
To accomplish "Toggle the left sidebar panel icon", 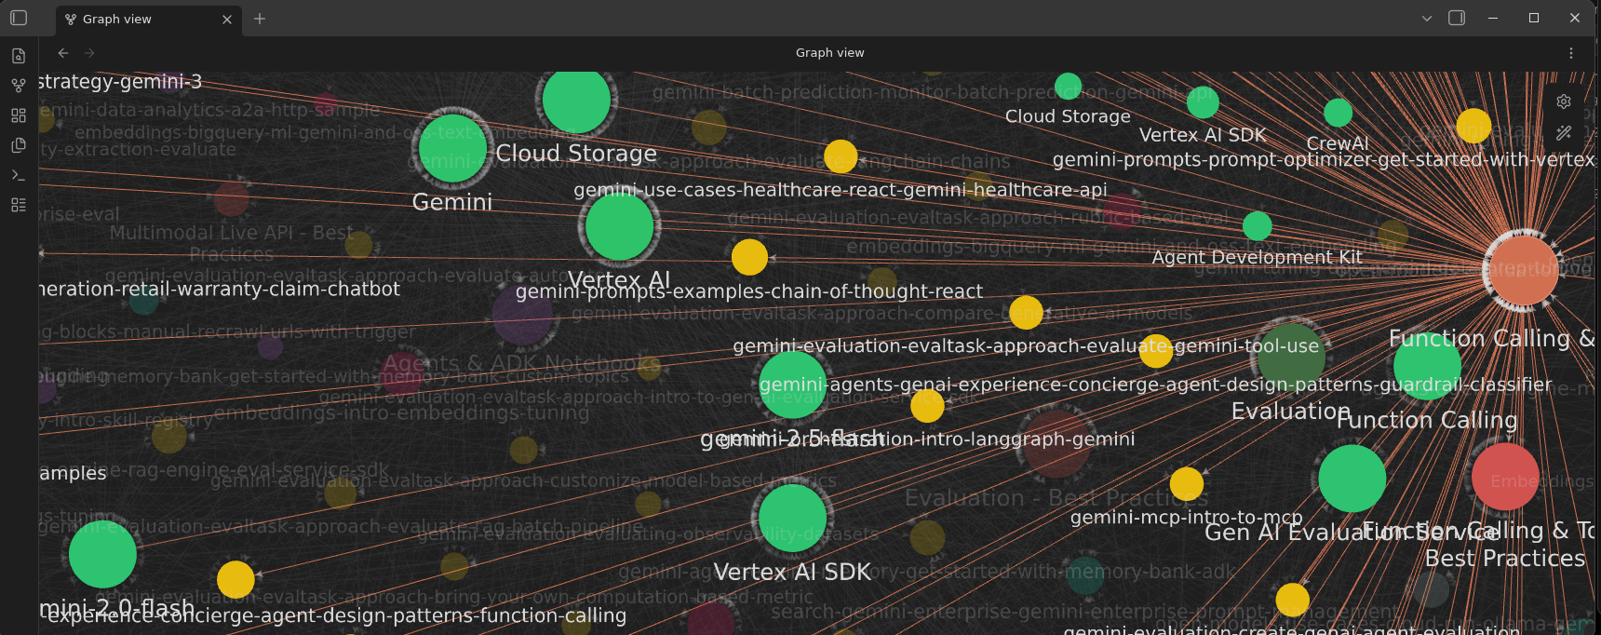I will (x=19, y=18).
